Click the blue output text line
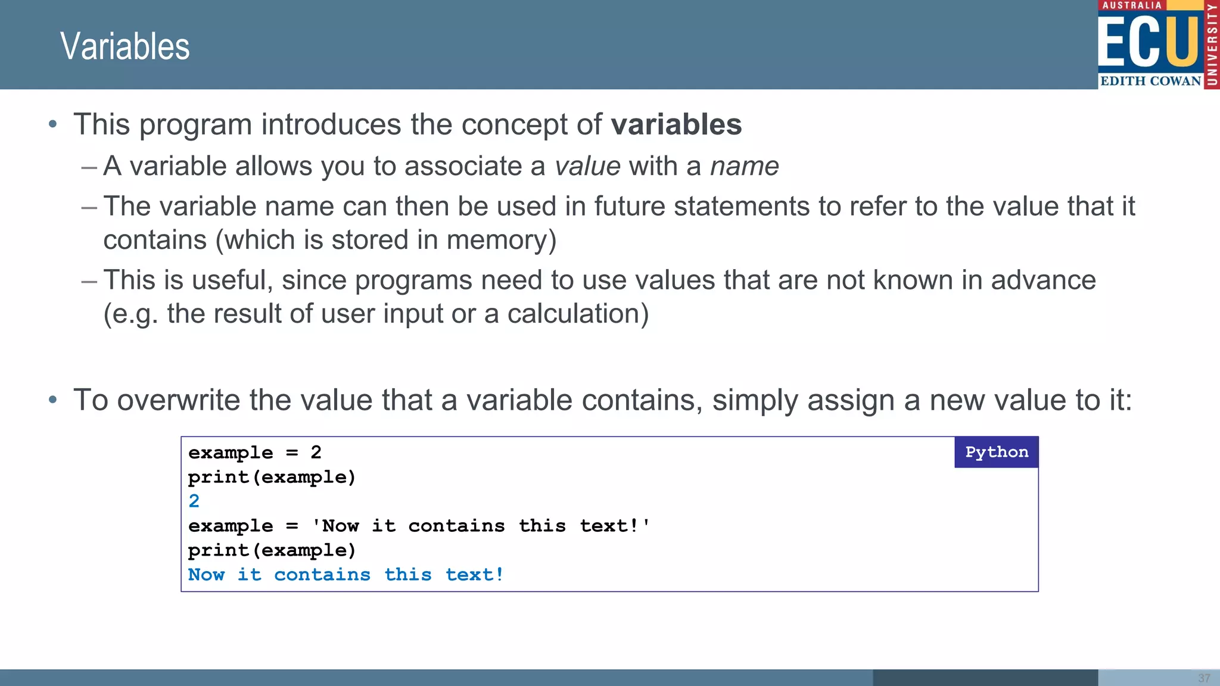 pyautogui.click(x=346, y=575)
